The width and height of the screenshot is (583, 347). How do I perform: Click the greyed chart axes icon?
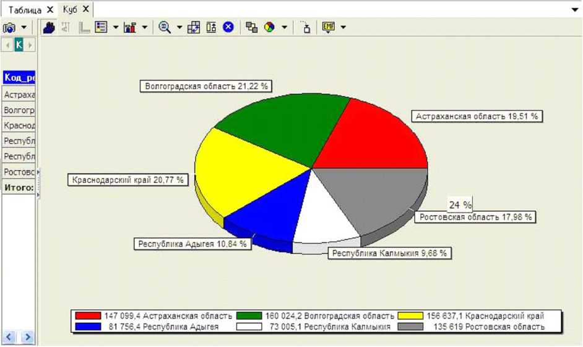84,27
